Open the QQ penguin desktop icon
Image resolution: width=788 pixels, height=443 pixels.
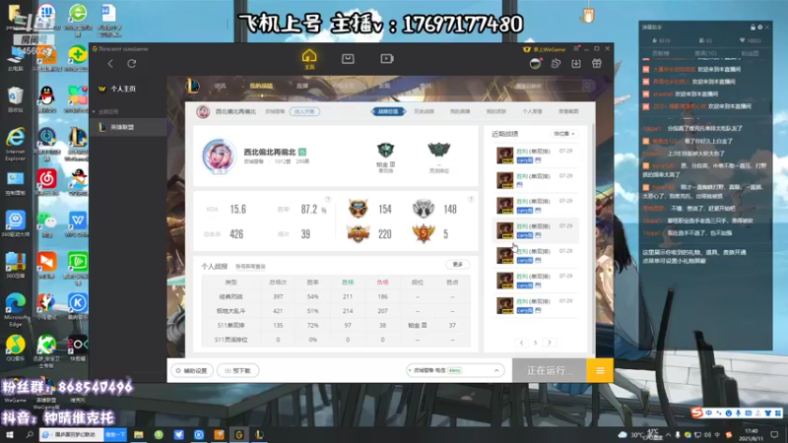click(x=46, y=99)
